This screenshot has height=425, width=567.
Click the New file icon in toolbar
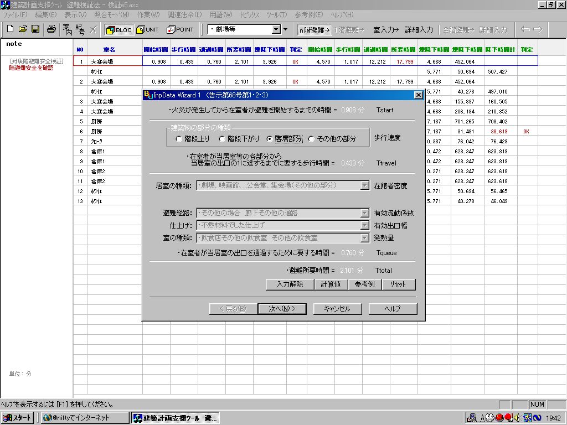point(11,29)
